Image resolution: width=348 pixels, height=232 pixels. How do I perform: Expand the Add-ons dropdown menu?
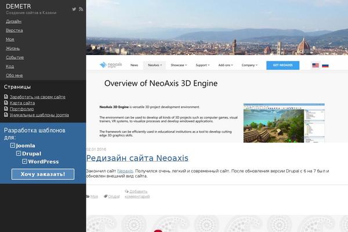(x=226, y=65)
